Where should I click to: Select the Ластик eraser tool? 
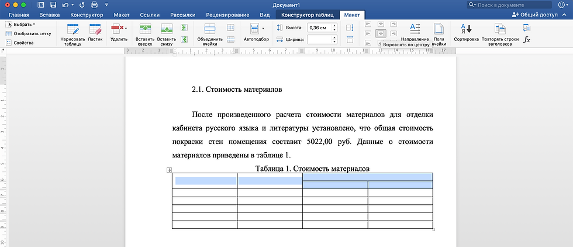(95, 33)
